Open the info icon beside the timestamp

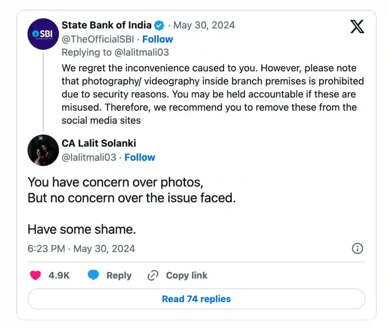tap(357, 249)
